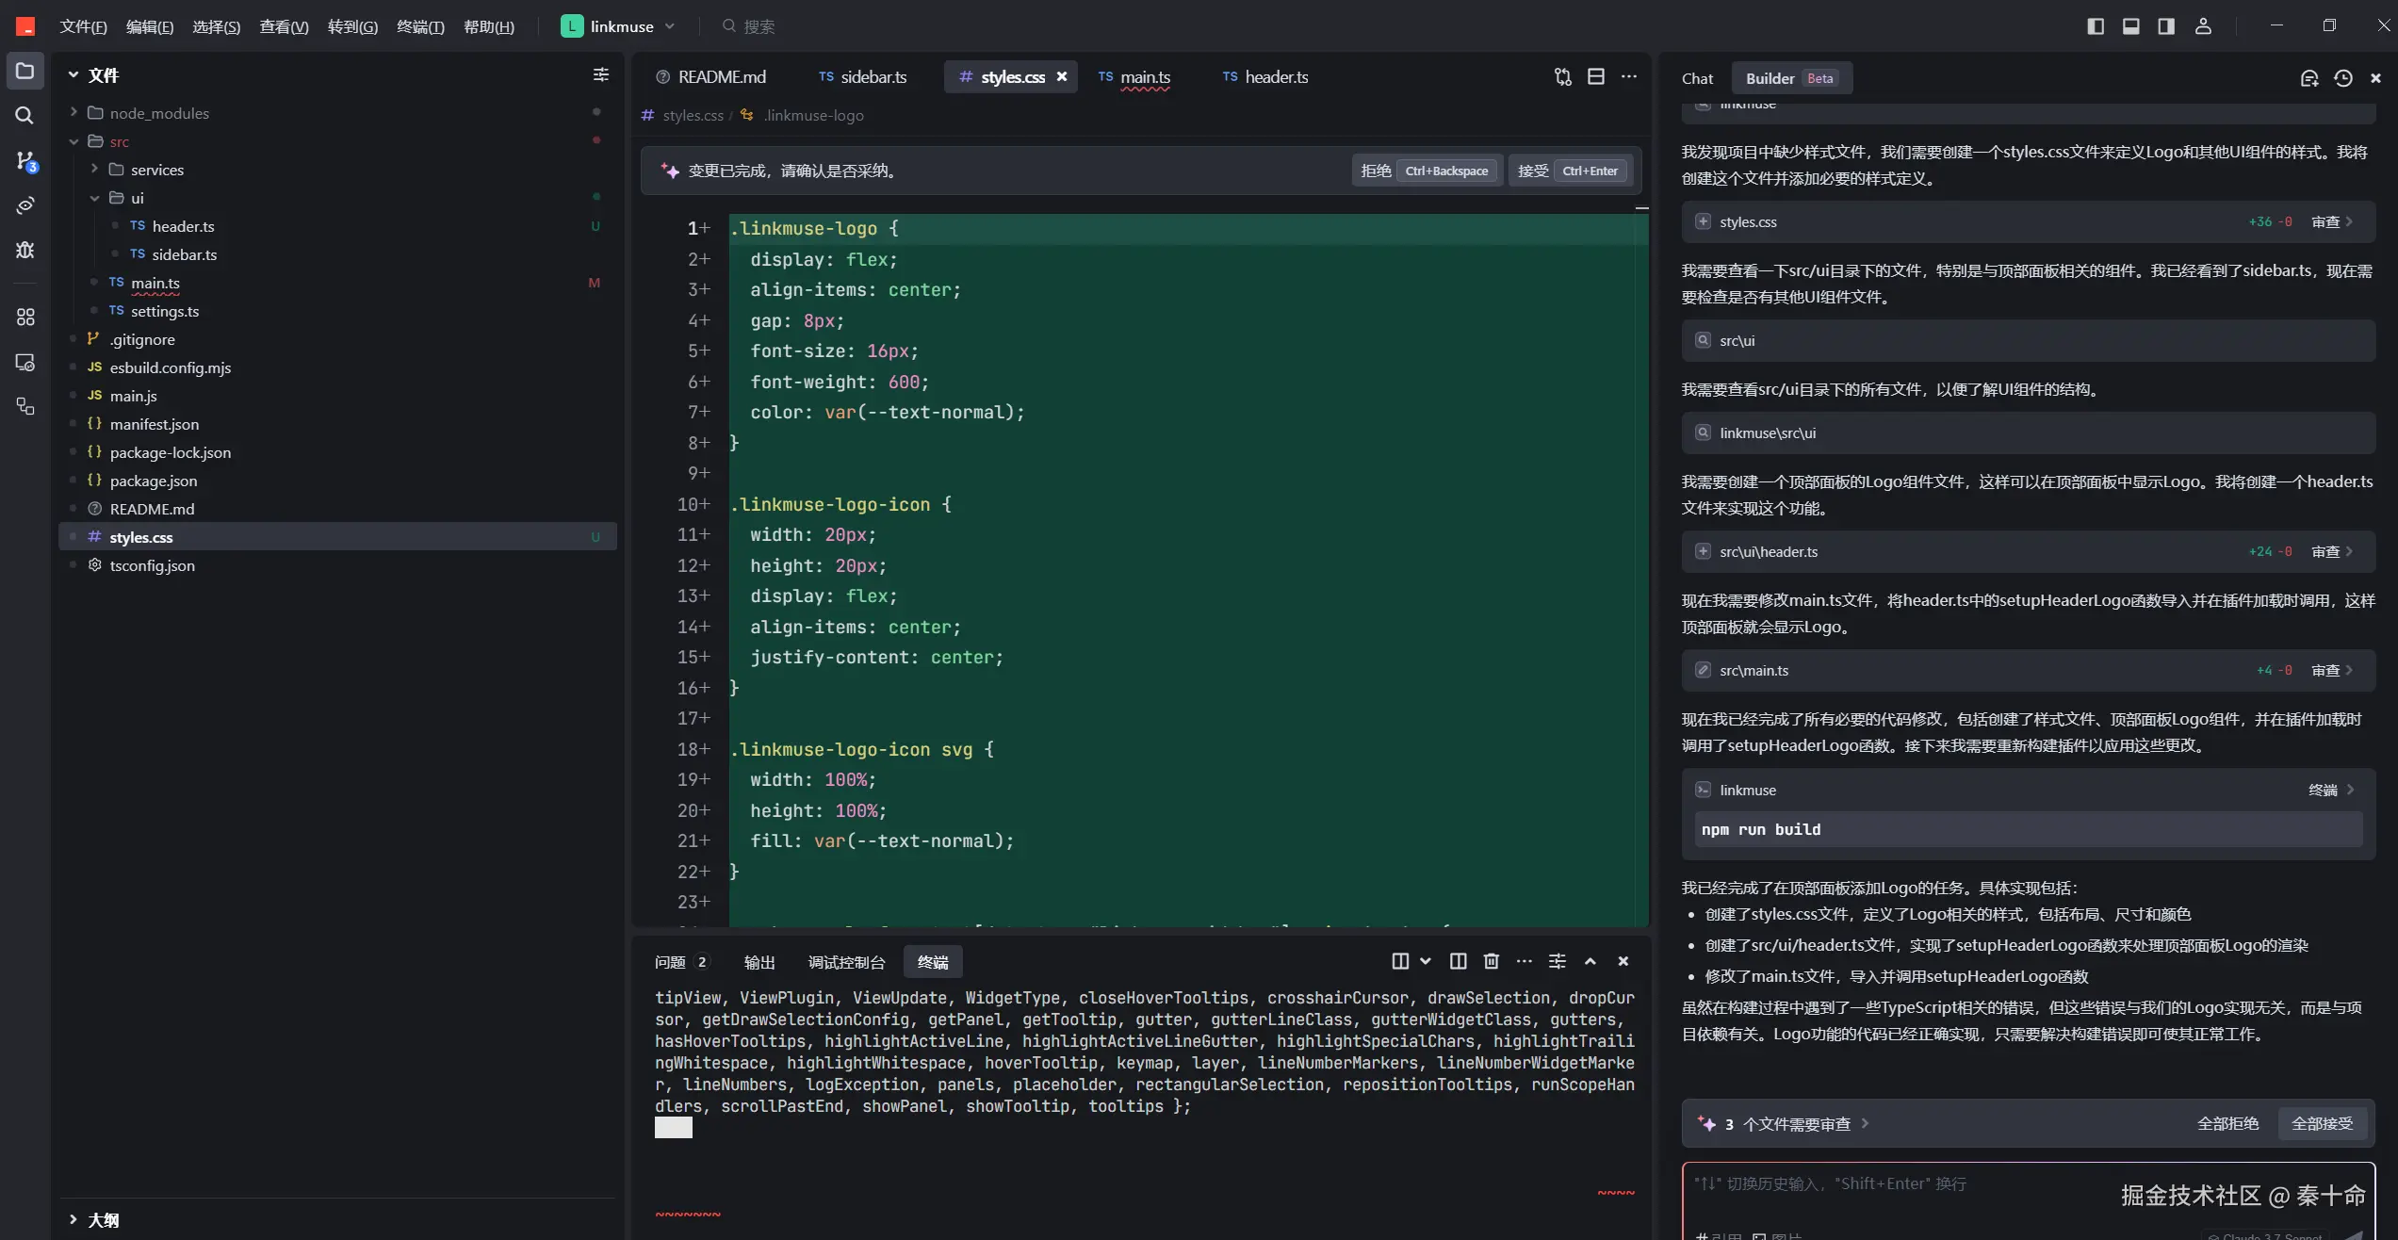Toggle the right sidebar layout icon
Screen dimensions: 2398x1240
(2166, 26)
